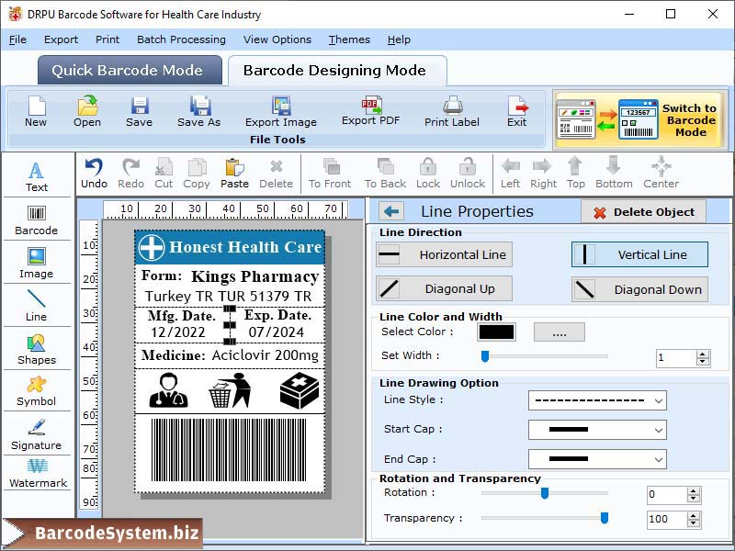Select Diagonal Up line direction
This screenshot has height=551, width=735.
point(444,288)
